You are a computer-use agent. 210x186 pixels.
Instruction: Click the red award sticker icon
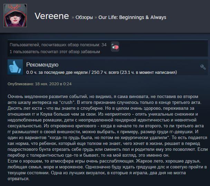pyautogui.click(x=115, y=47)
